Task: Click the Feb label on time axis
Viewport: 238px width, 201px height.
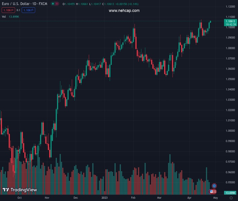Action: coord(133,198)
